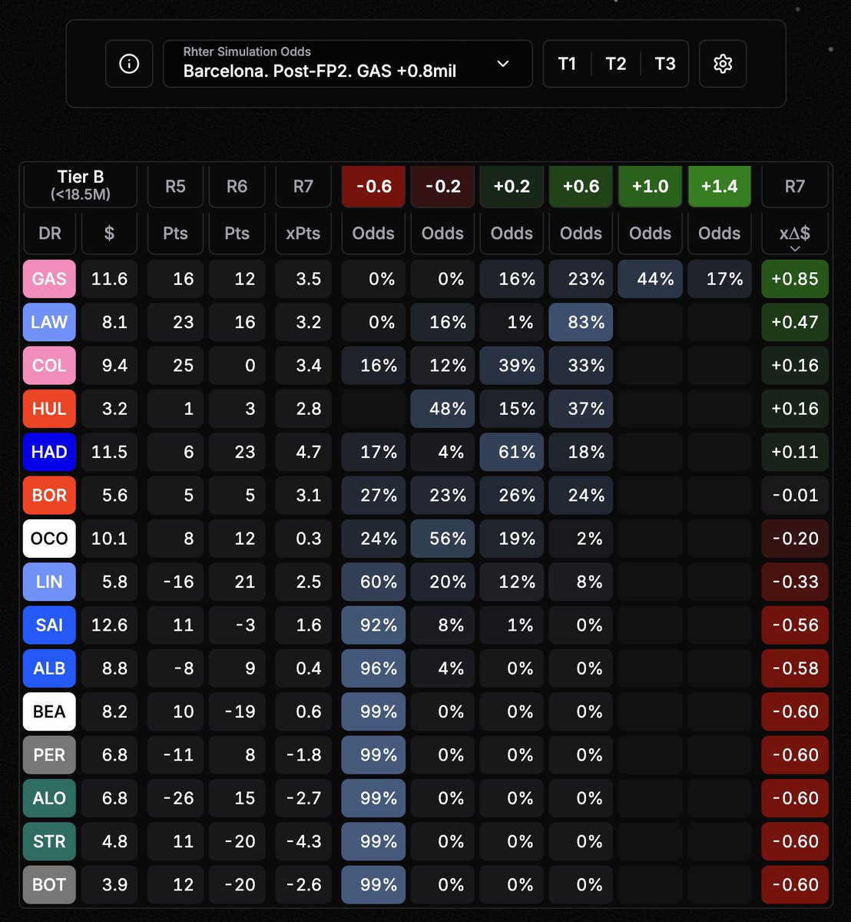Click the -26 R5 points for ALO
851x922 pixels.
tap(175, 798)
